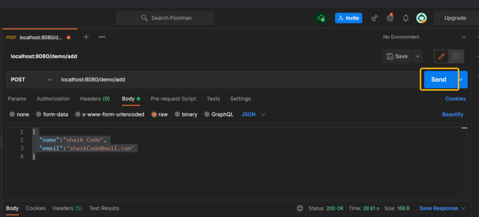The height and width of the screenshot is (217, 479).
Task: Click the "email" line in body editor
Action: 87,148
